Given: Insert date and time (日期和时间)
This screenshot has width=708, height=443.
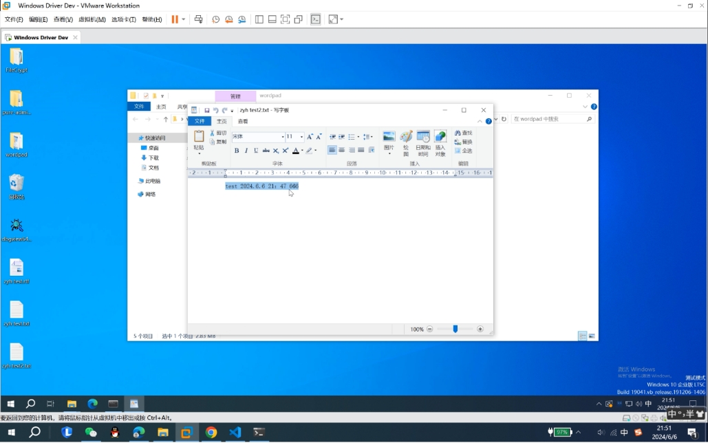Looking at the screenshot, I should [423, 138].
